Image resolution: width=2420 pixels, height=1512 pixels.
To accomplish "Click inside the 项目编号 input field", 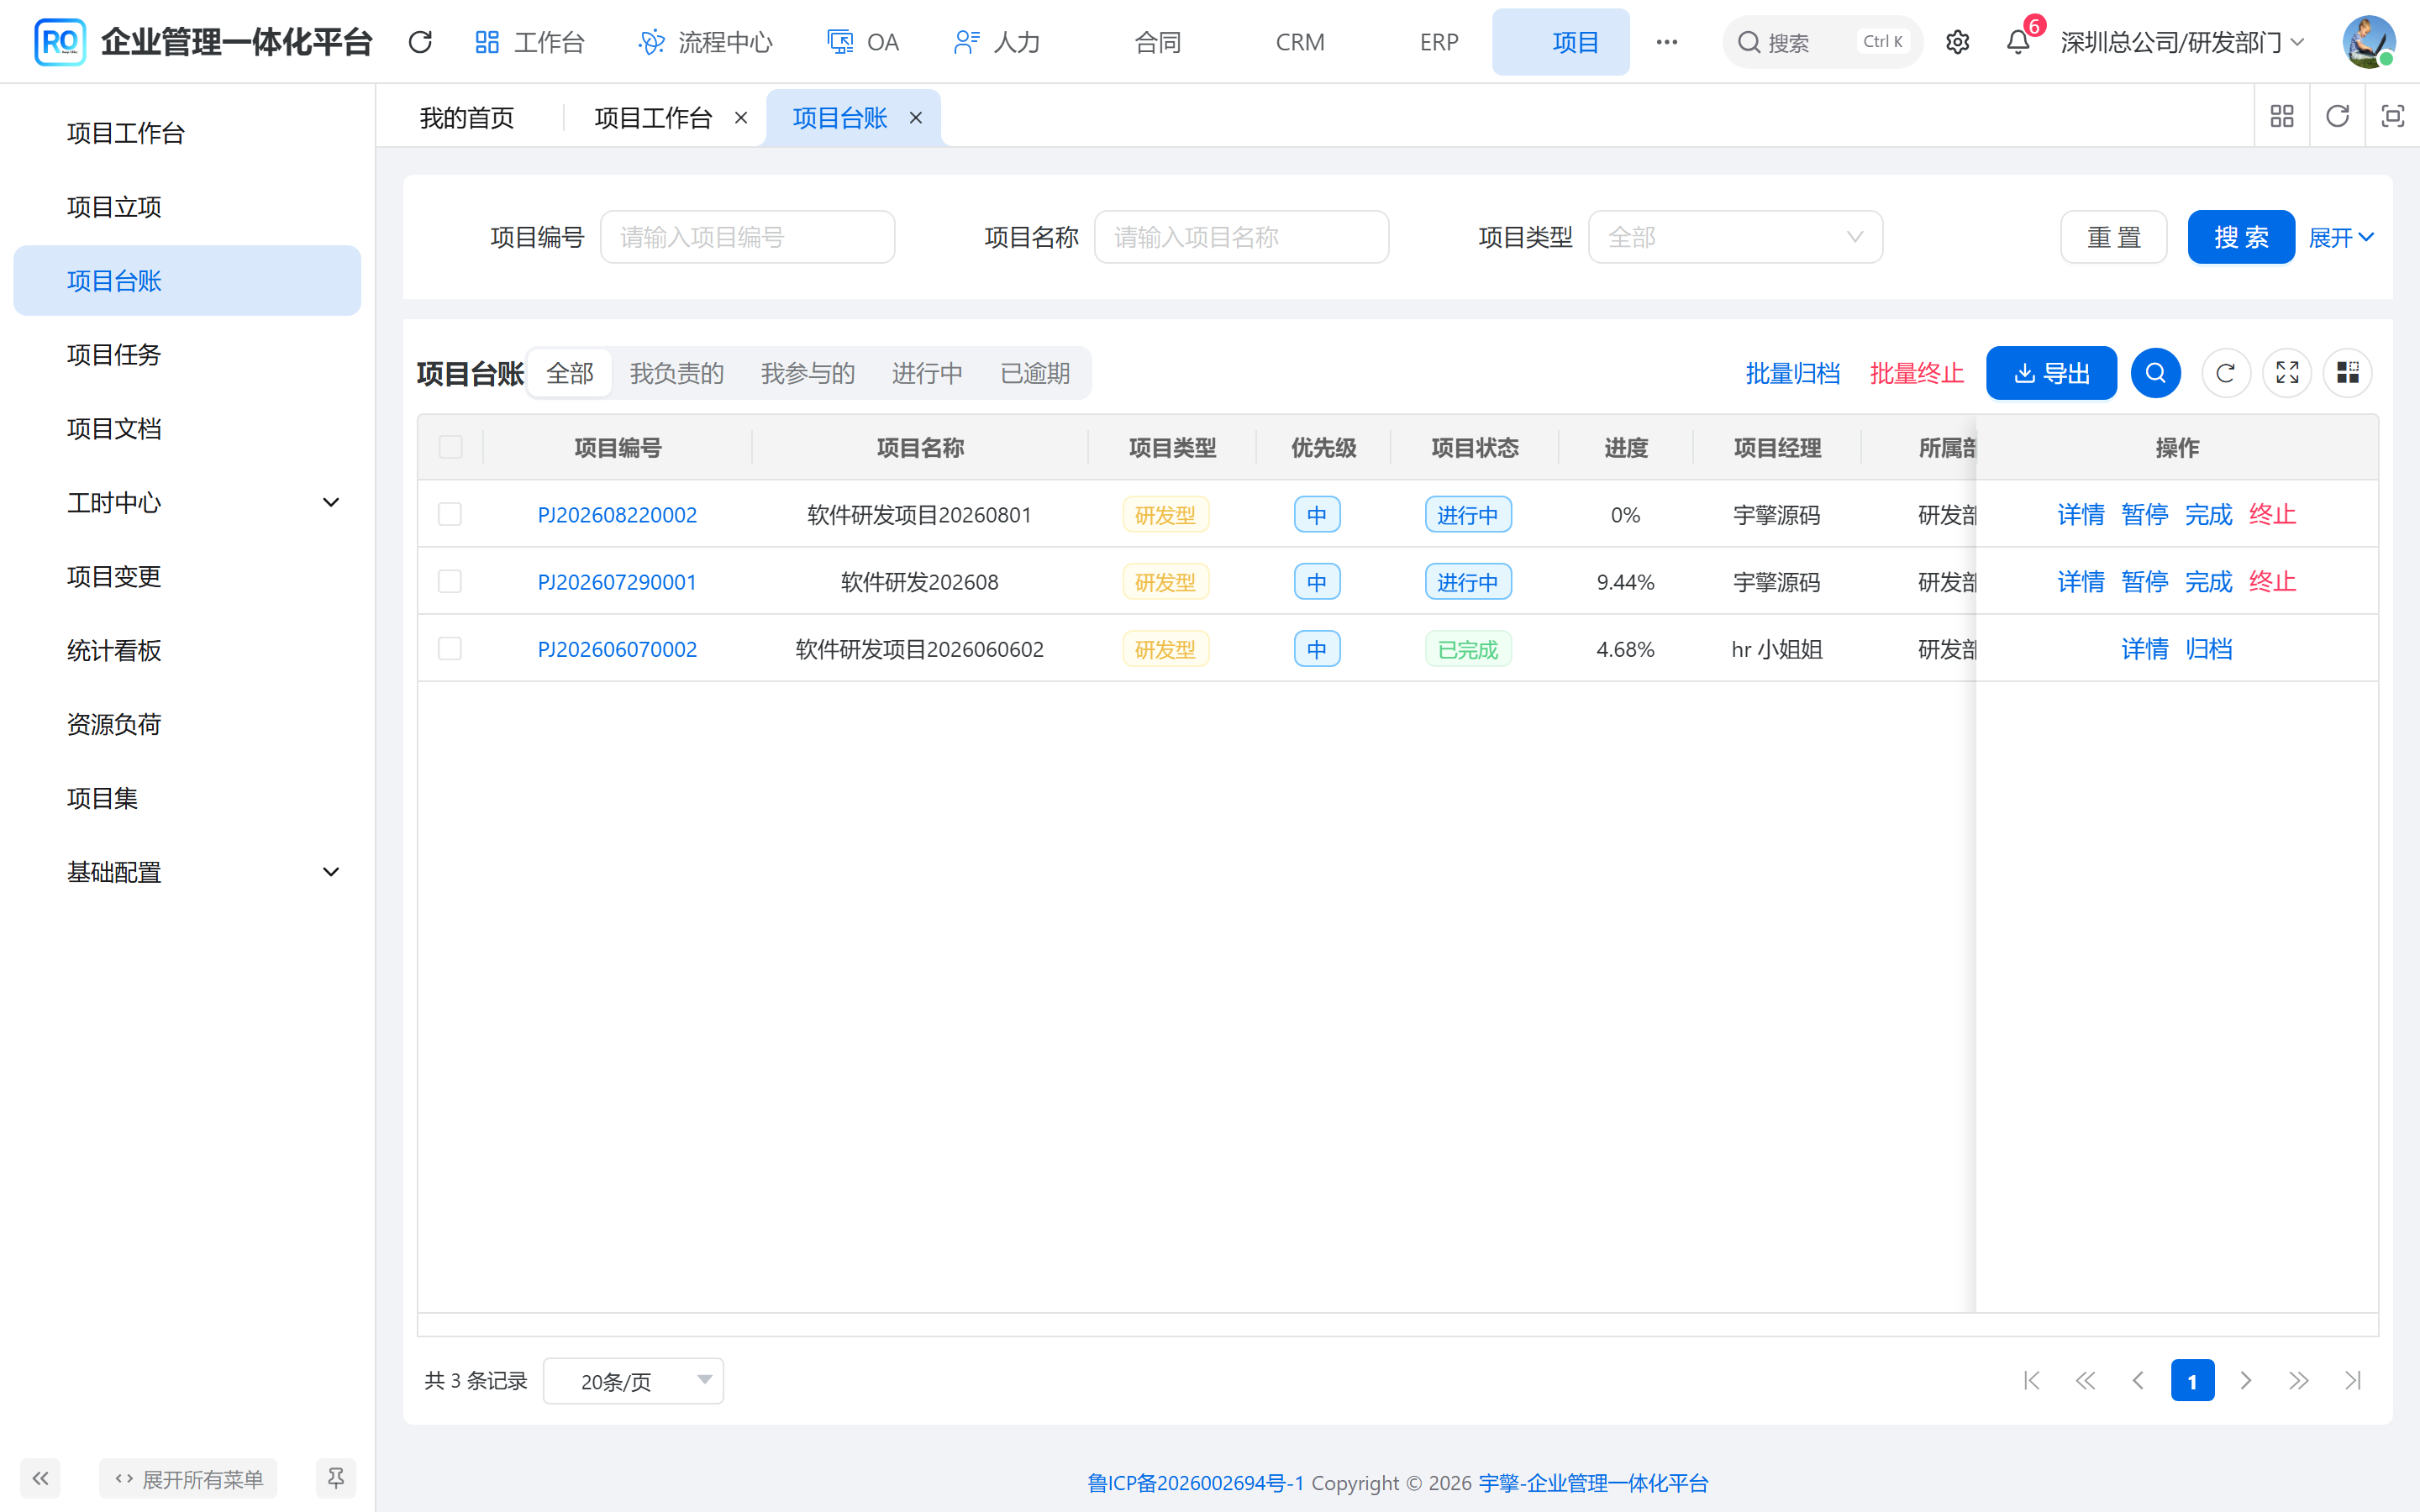I will [747, 237].
